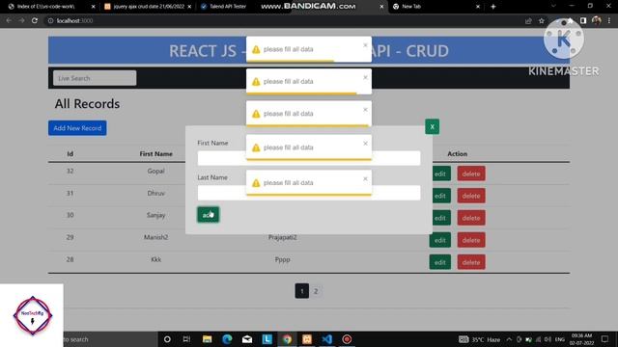618x347 pixels.
Task: Delete the Dhruv record
Action: pos(471,196)
